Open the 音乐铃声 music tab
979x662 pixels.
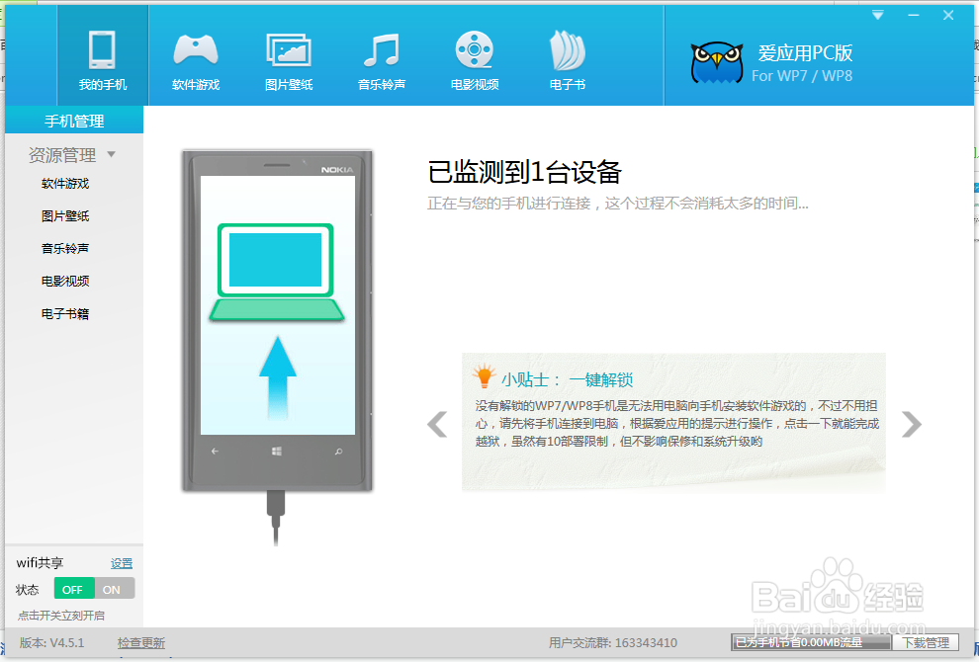point(382,61)
